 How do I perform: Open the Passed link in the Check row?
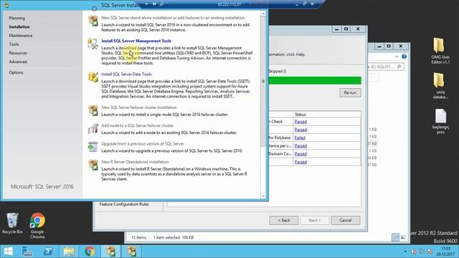(x=301, y=121)
